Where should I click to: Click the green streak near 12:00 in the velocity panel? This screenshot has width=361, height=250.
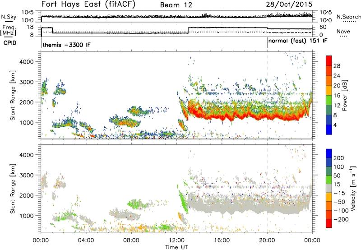[x=183, y=200]
